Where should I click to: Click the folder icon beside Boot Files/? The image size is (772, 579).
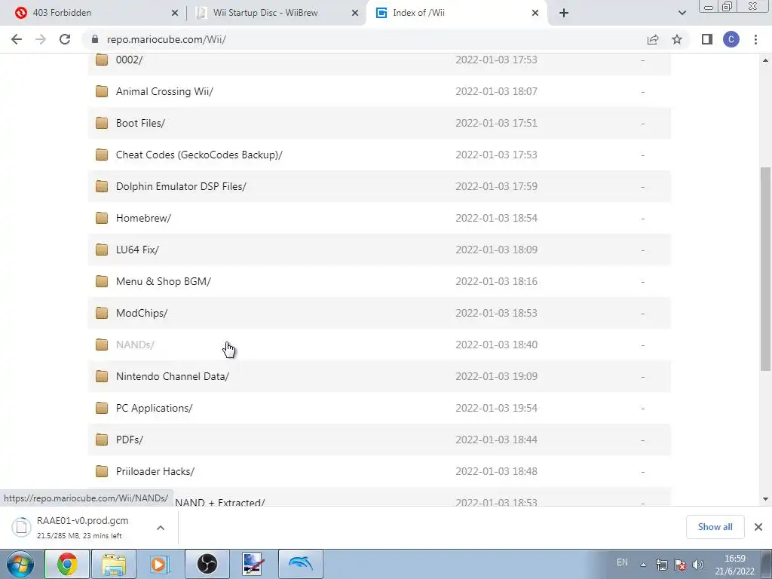click(x=102, y=123)
